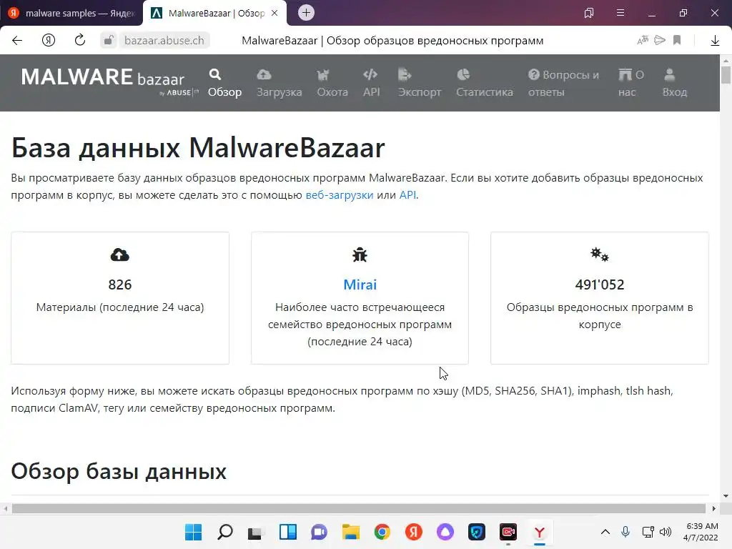Open the Alice assistant purple taskbar icon

coord(445,532)
